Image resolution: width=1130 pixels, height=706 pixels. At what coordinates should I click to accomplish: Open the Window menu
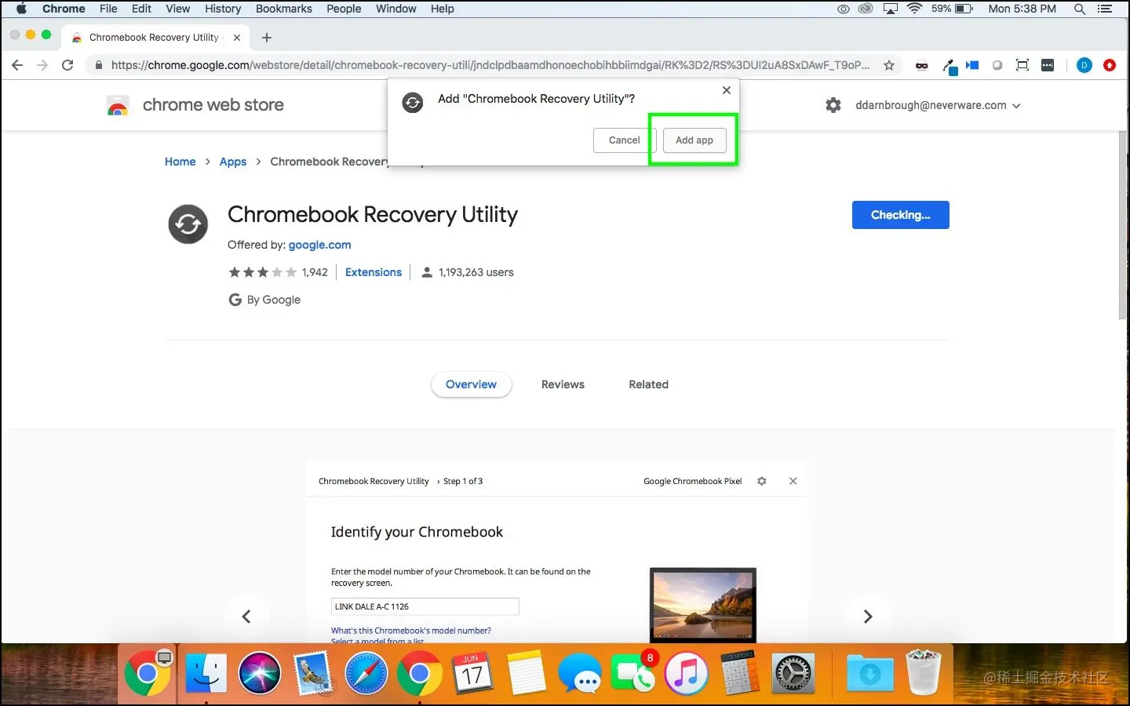(396, 9)
